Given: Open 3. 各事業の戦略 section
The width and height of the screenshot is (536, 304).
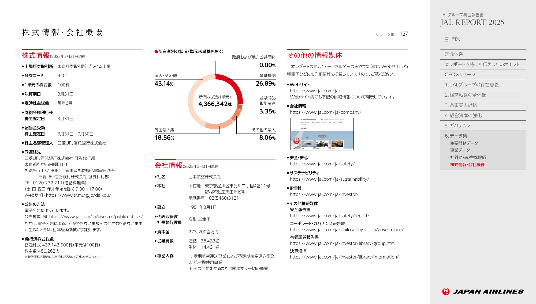Looking at the screenshot, I should click(x=483, y=105).
